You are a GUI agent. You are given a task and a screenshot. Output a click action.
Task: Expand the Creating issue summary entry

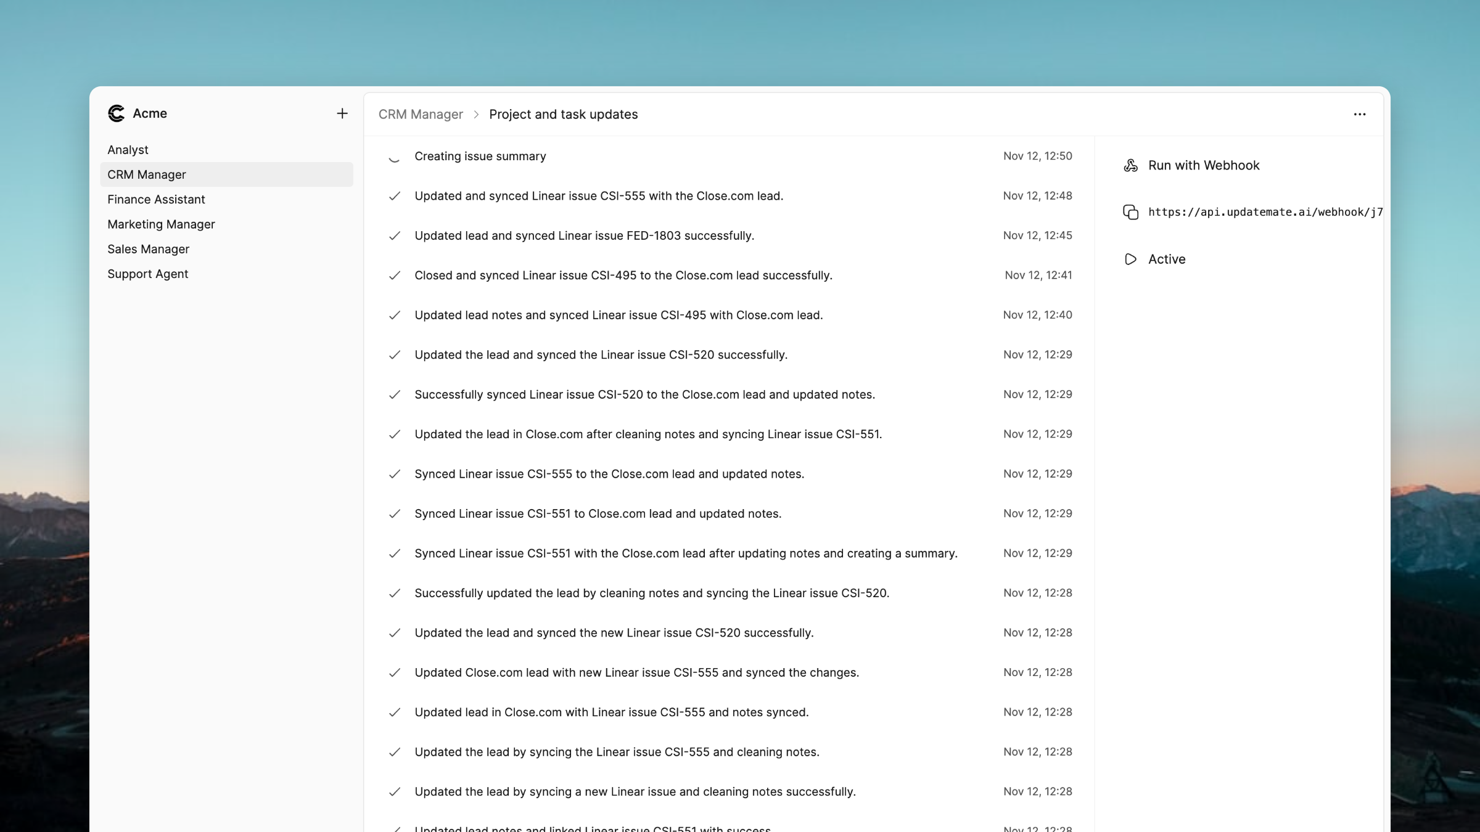pyautogui.click(x=480, y=156)
